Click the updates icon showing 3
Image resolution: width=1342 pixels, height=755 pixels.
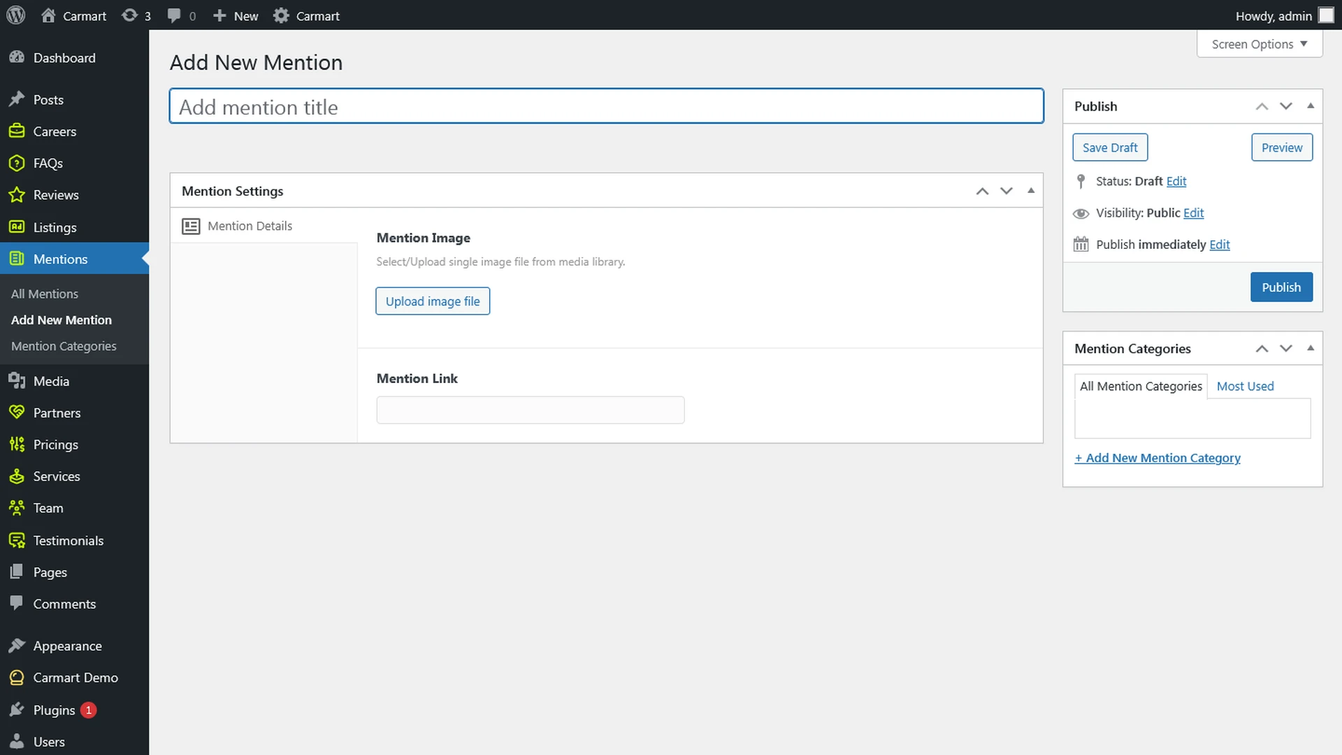click(129, 15)
